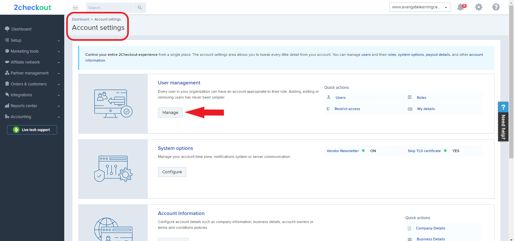Click the payout details link in banner
This screenshot has width=514, height=241.
point(438,55)
